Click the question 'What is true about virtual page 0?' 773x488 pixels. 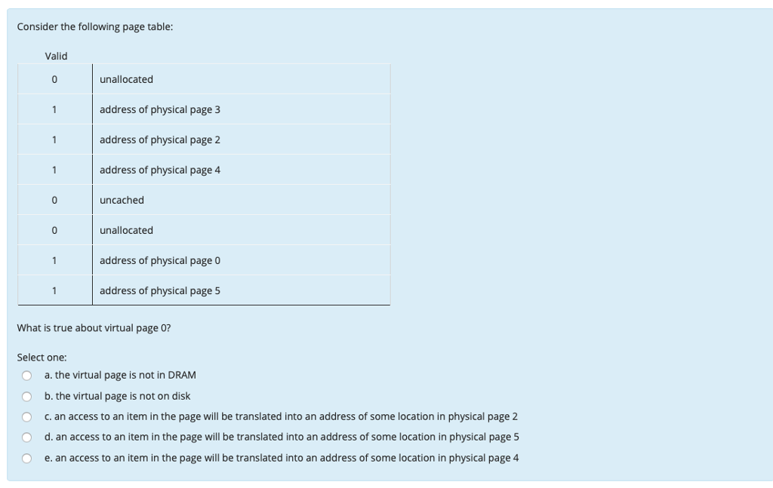(93, 327)
